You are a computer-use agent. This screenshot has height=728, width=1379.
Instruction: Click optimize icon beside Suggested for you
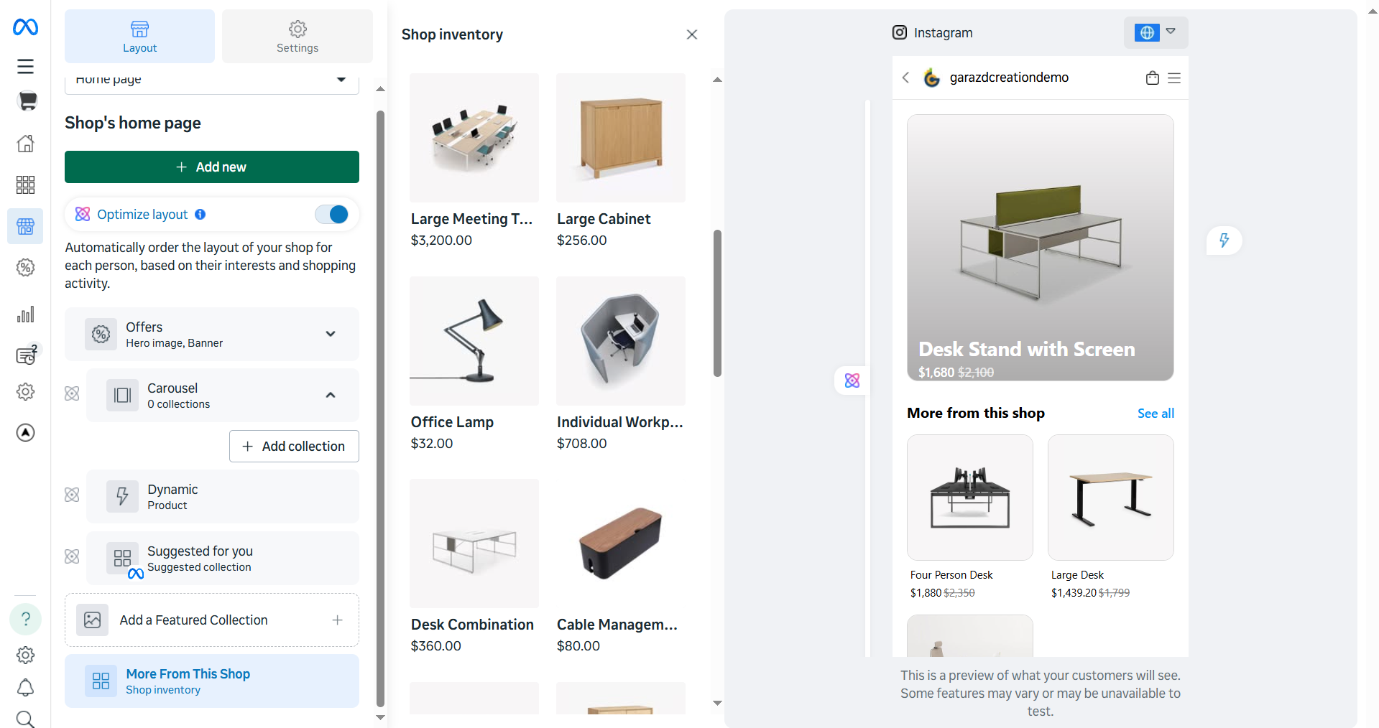tap(72, 556)
